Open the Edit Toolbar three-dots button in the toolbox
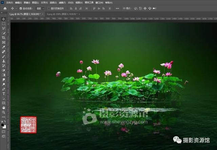This screenshot has width=217, height=150. (4, 117)
